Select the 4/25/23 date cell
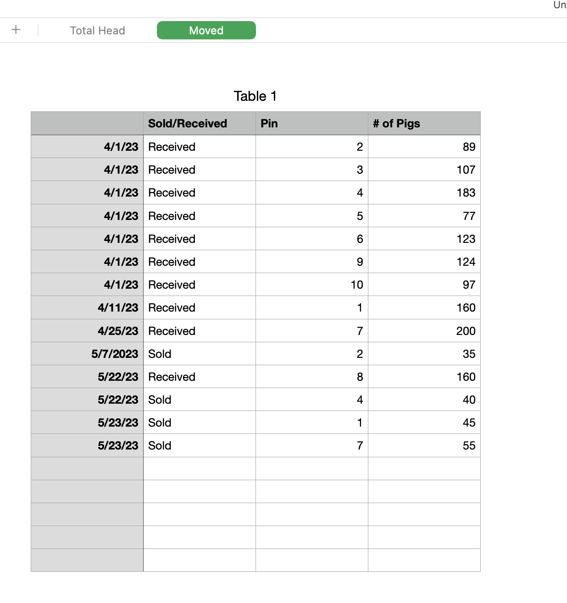 [87, 331]
